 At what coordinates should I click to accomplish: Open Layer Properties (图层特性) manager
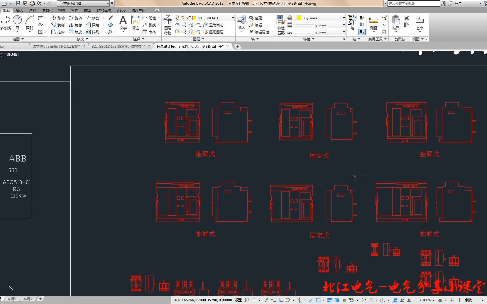(168, 25)
